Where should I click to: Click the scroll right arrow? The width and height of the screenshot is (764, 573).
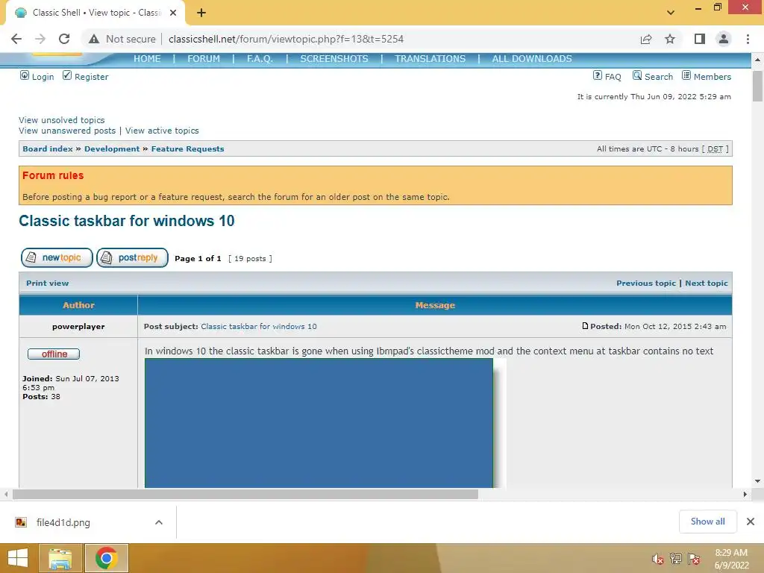click(x=745, y=494)
